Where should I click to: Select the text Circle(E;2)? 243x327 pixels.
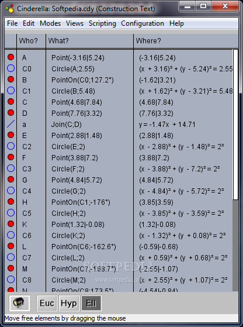68,147
